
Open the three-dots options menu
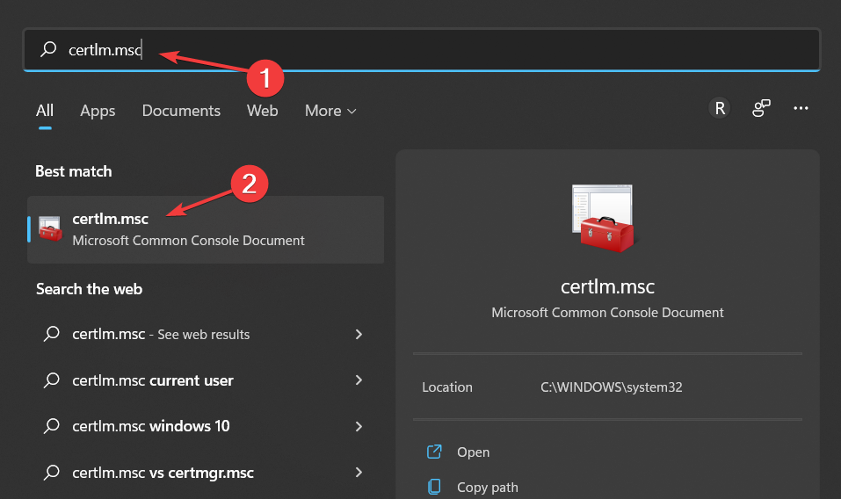801,108
